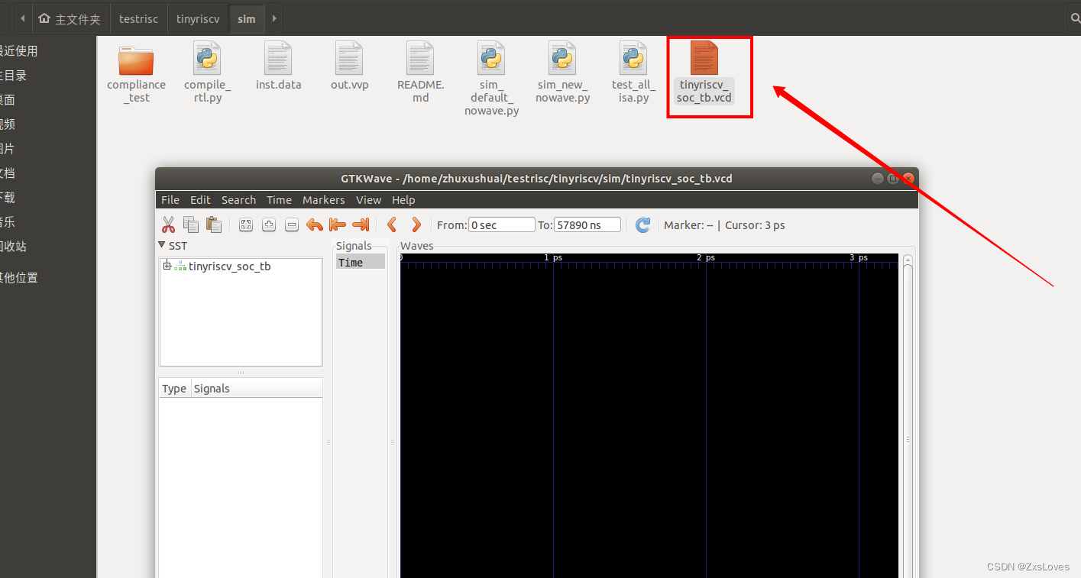Screen dimensions: 1081x578
Task: Open the Edit menu in GTKWave
Action: click(200, 200)
